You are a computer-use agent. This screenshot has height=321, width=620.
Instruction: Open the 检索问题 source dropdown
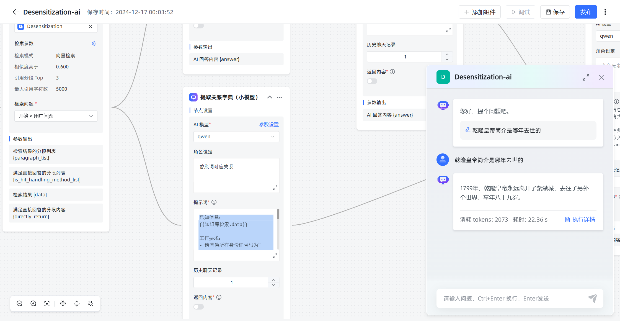[56, 116]
